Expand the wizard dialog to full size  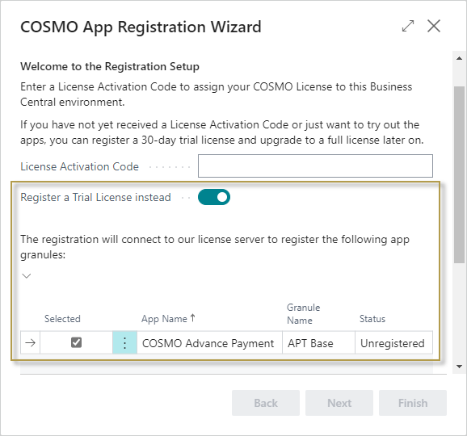[x=408, y=26]
